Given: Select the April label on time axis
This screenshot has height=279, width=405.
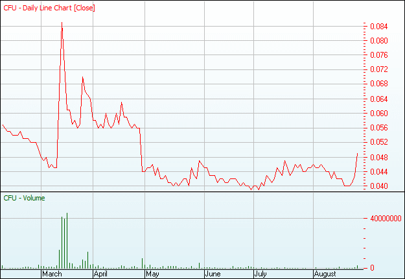Looking at the screenshot, I should (x=100, y=274).
